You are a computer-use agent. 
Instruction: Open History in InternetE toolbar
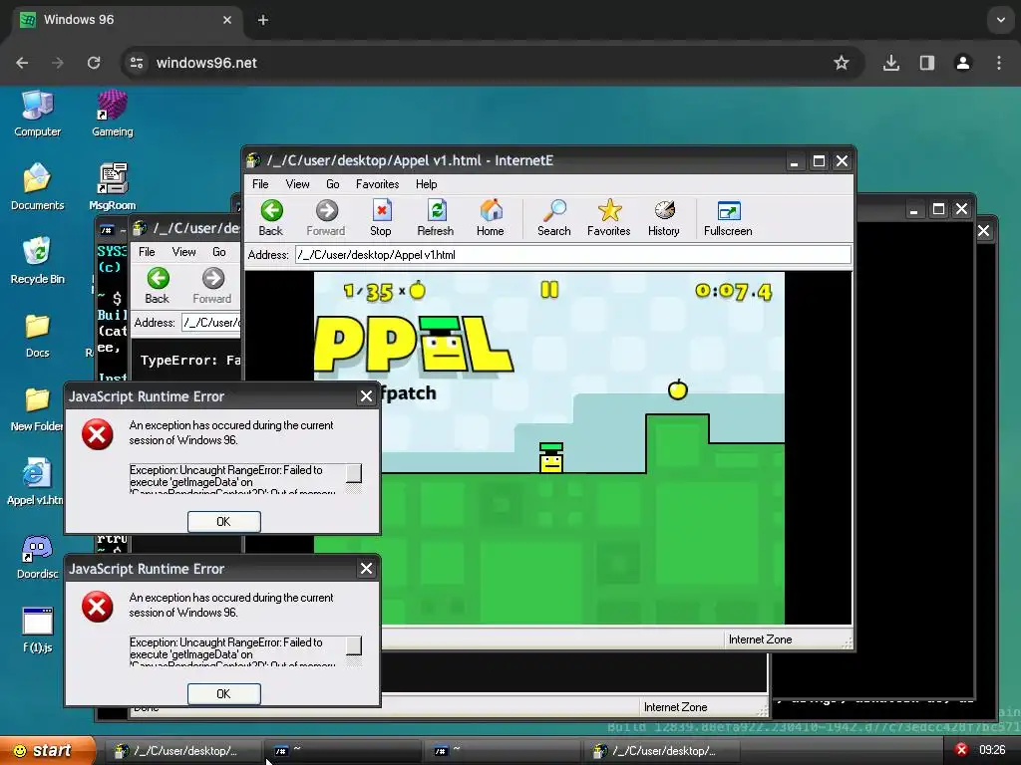[x=663, y=218]
